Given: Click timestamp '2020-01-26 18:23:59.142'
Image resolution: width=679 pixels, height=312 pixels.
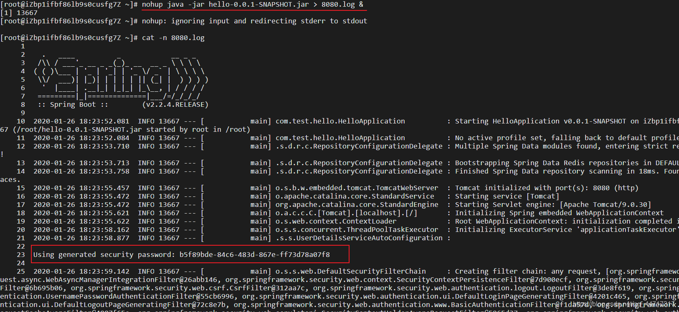Looking at the screenshot, I should coord(81,271).
